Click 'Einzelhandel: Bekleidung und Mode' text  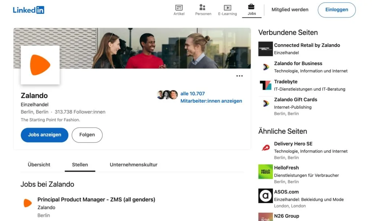pos(309,200)
